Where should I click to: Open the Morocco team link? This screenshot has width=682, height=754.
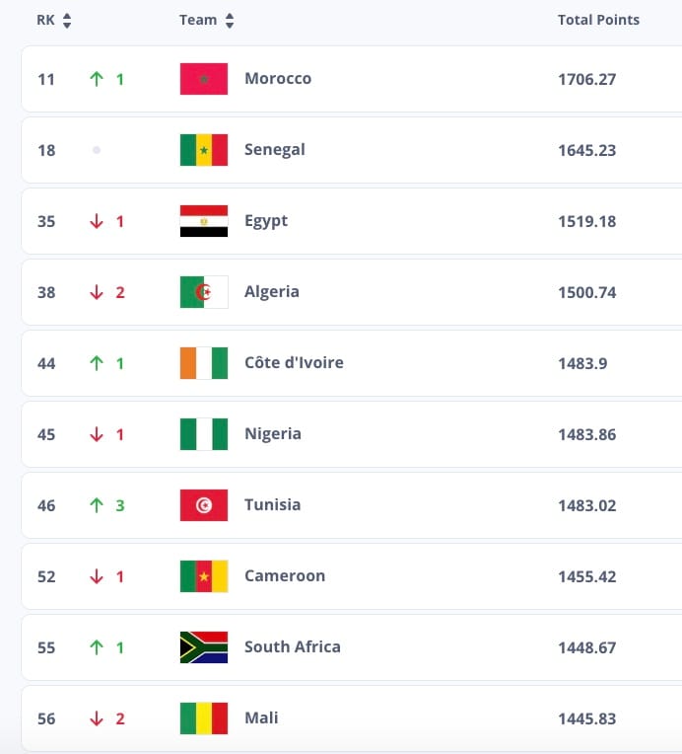278,78
